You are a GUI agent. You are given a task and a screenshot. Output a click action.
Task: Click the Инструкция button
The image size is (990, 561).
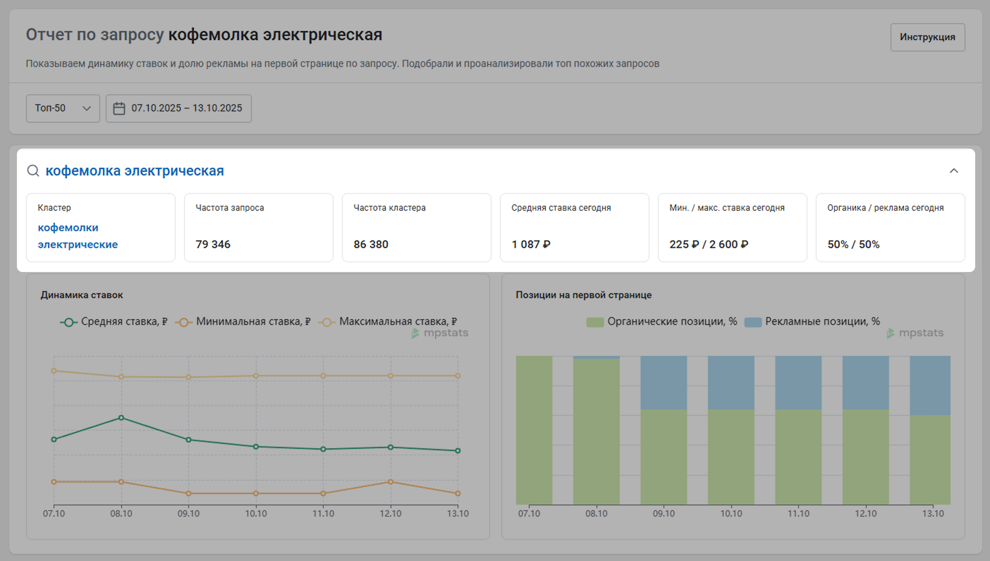[x=927, y=37]
